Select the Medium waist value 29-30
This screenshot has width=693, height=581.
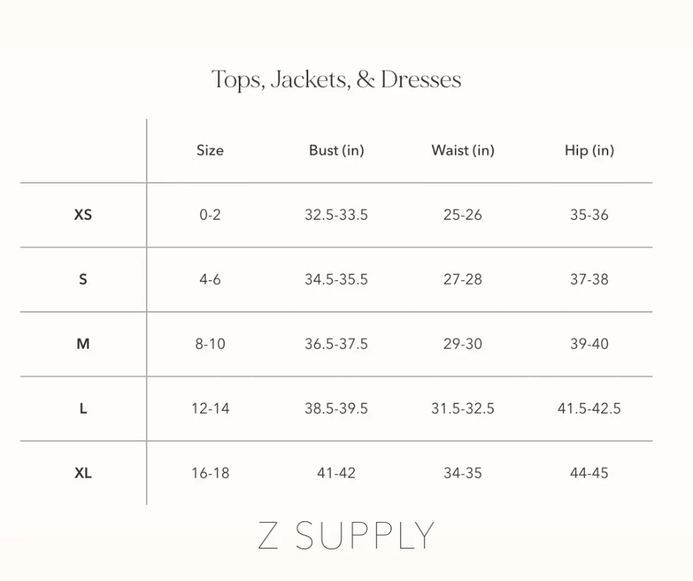pos(463,344)
